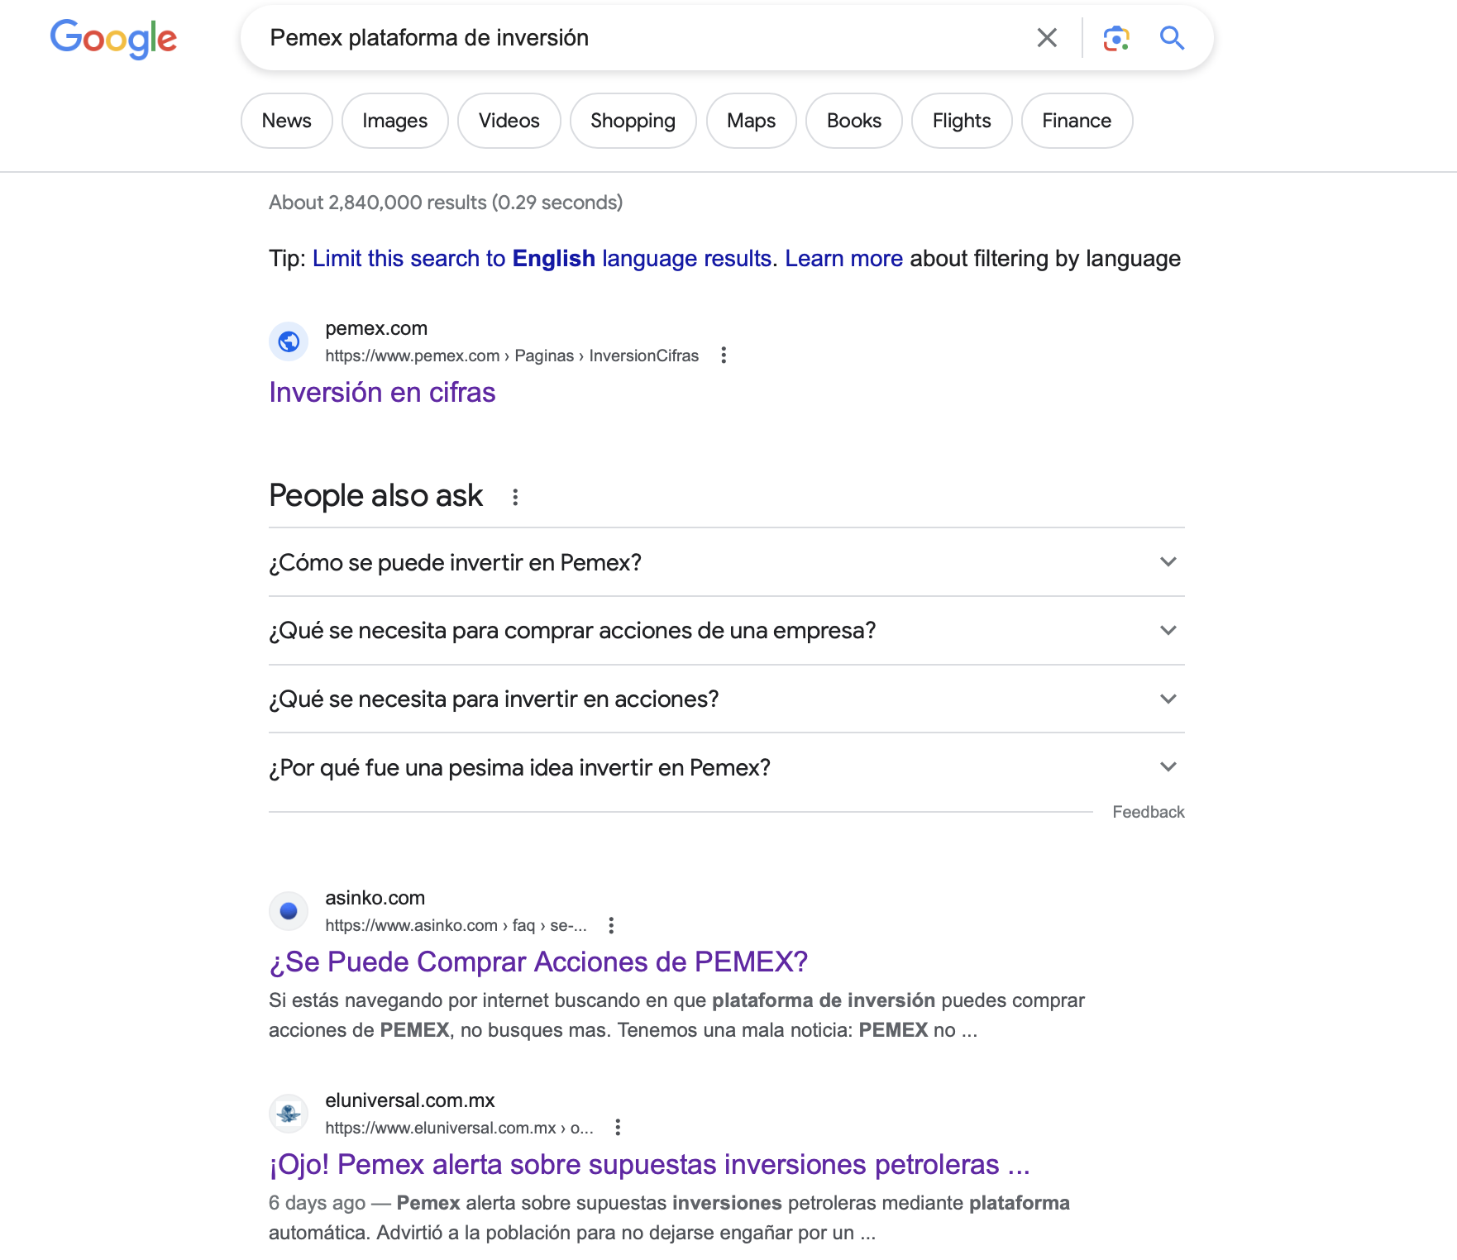Open three-dot menu beside asinko.com URL
The width and height of the screenshot is (1457, 1260).
click(611, 925)
